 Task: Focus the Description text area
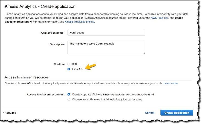click(106, 47)
